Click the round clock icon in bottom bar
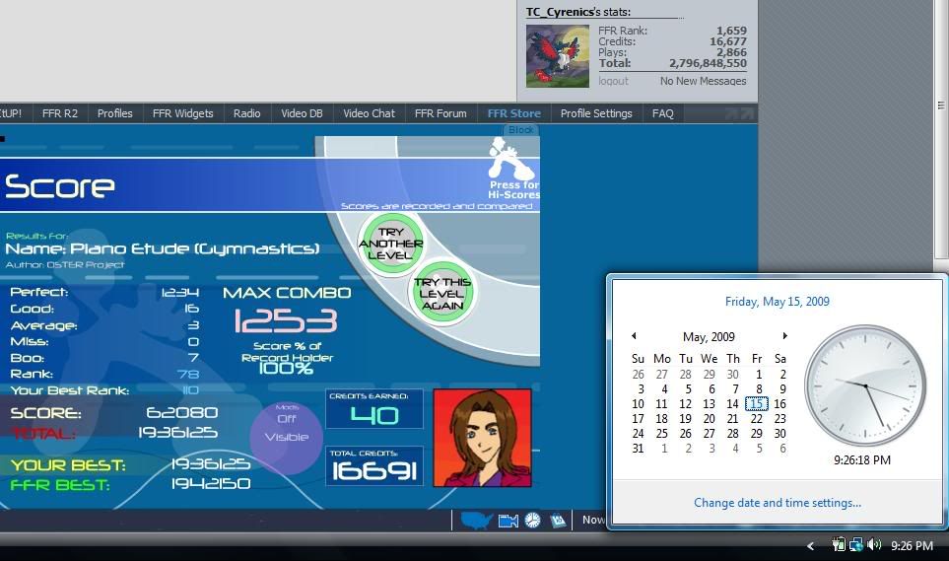Viewport: 949px width, 561px height. pyautogui.click(x=532, y=520)
